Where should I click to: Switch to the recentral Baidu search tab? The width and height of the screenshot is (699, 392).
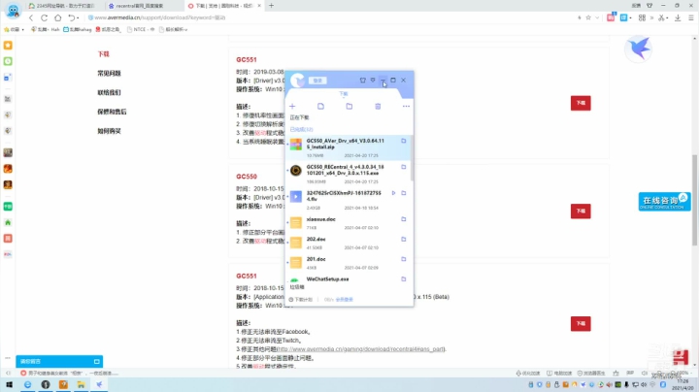tap(143, 6)
